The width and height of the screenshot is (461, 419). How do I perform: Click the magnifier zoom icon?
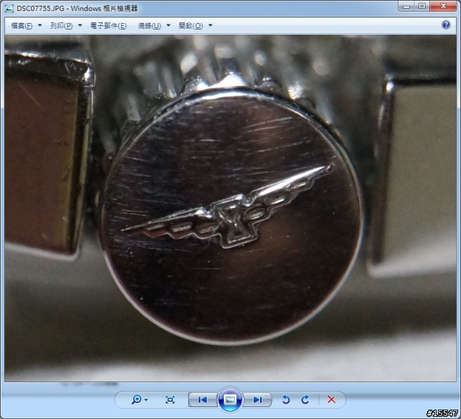[x=136, y=400]
